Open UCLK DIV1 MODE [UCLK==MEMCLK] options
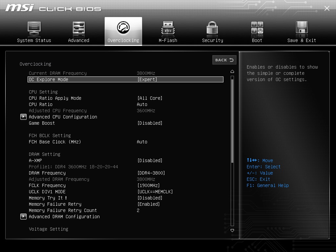The height and width of the screenshot is (252, 336). point(155,192)
